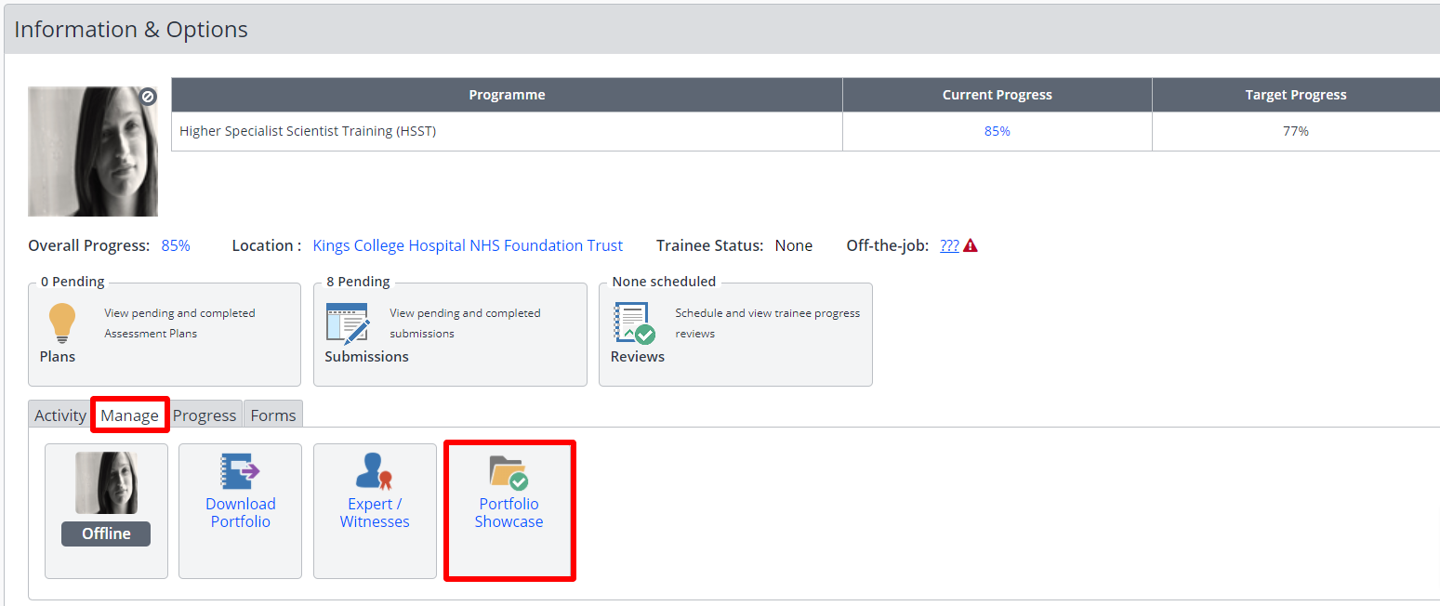
Task: Click the Offline status button
Action: coord(106,534)
